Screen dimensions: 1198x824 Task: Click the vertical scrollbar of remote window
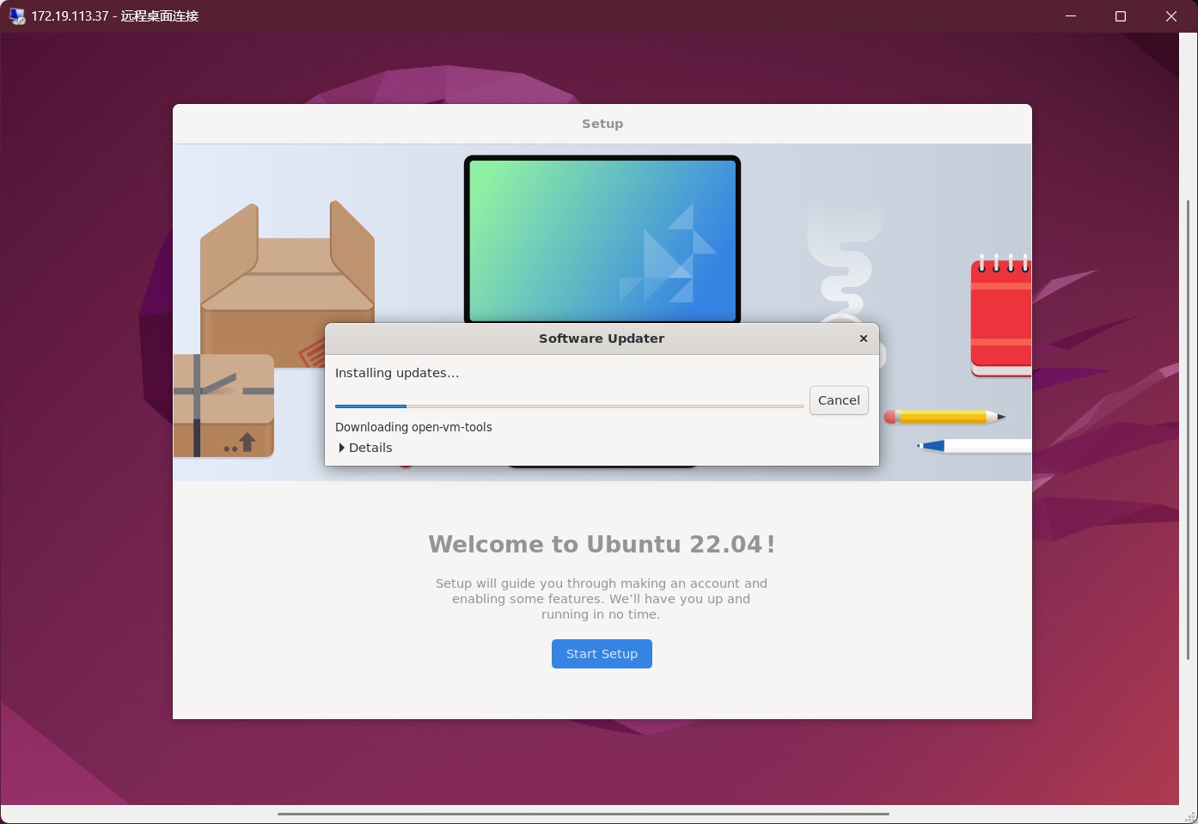pos(1188,430)
